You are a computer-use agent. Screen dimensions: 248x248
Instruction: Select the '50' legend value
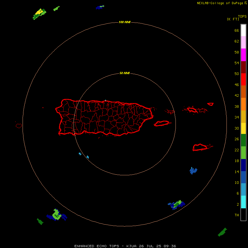pyautogui.click(x=237, y=74)
